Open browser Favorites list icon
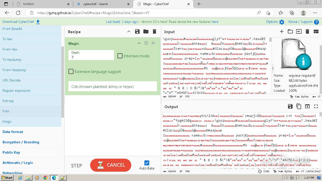This screenshot has height=181, width=322. (x=281, y=13)
